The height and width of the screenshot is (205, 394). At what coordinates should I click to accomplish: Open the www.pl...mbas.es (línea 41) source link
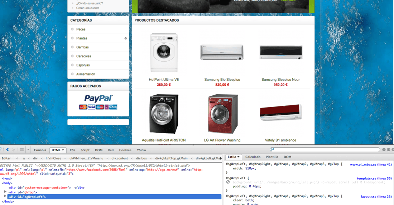pyautogui.click(x=371, y=165)
